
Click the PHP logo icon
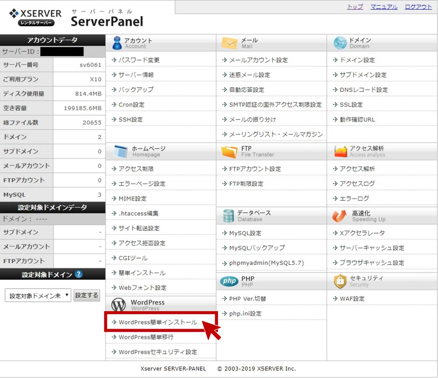(228, 281)
